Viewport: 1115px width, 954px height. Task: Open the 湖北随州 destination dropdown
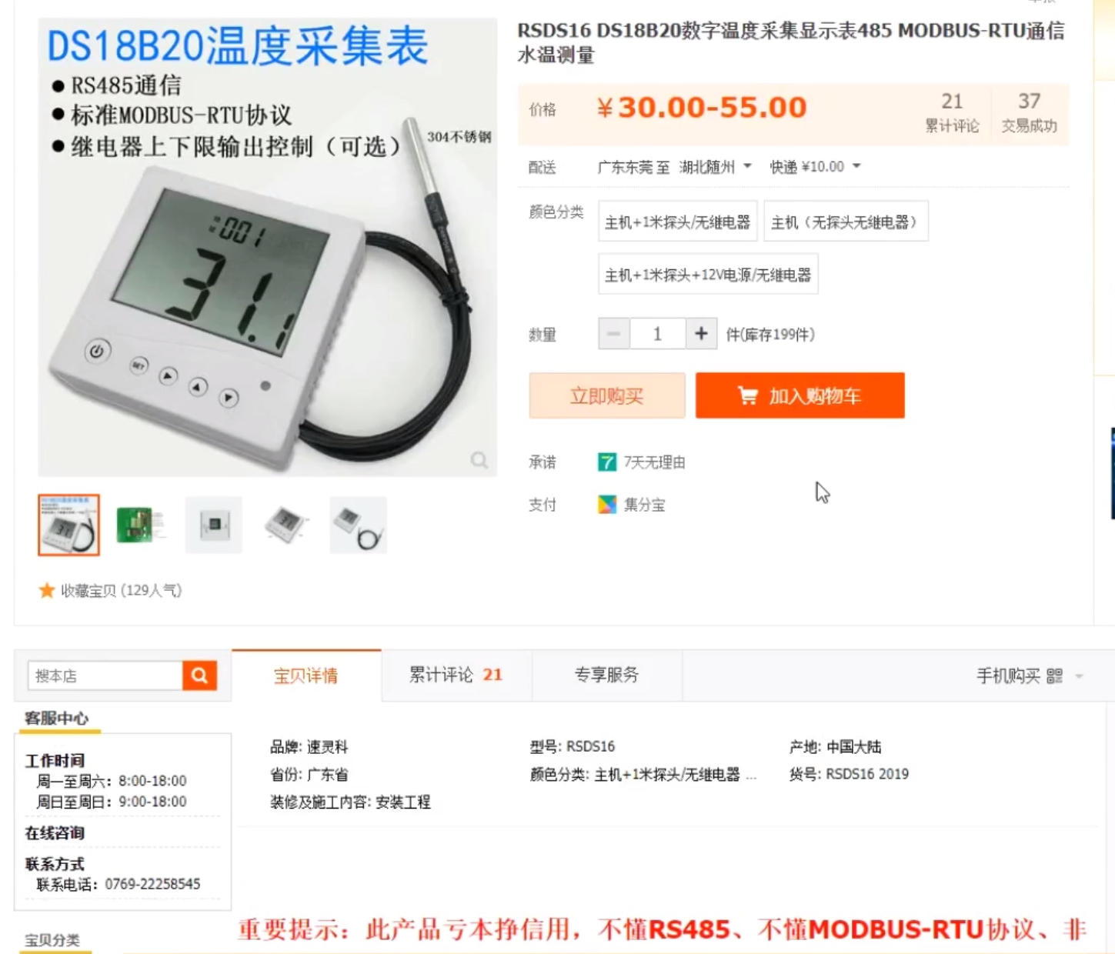coord(715,167)
